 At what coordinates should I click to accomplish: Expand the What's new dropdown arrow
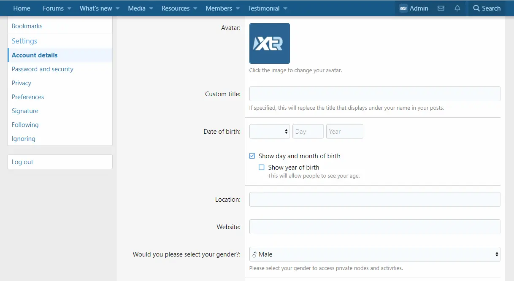118,8
